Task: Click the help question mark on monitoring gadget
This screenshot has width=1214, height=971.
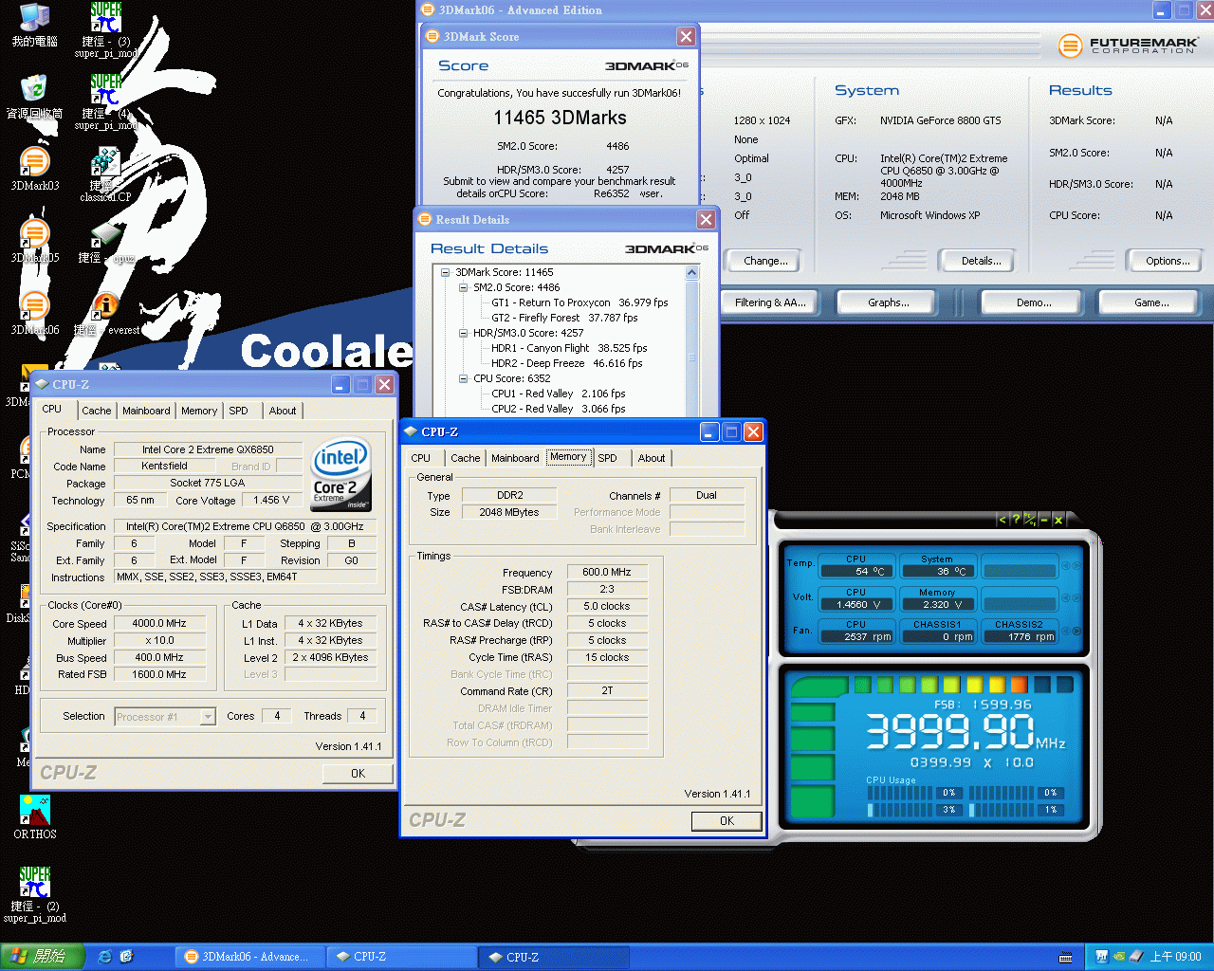Action: (x=1016, y=520)
